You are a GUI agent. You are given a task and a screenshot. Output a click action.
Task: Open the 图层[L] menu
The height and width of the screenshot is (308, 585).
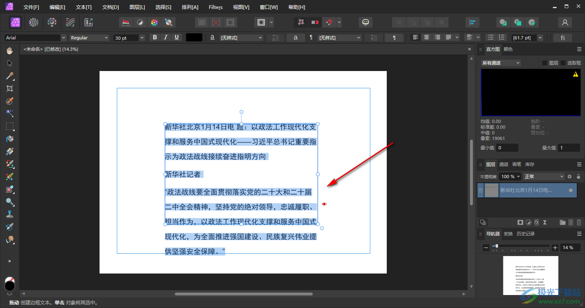tap(137, 7)
